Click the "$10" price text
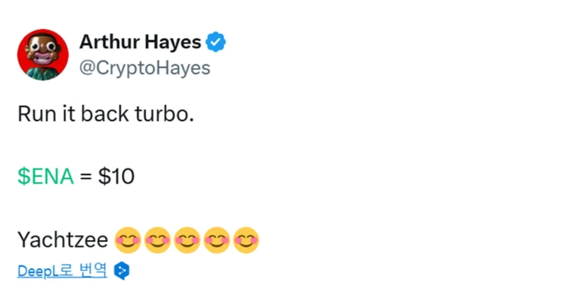Image resolution: width=564 pixels, height=295 pixels. (116, 176)
